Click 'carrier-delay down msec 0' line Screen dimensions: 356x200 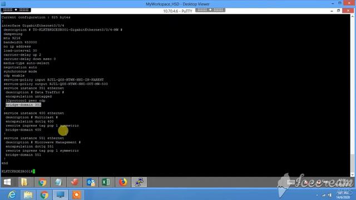point(29,59)
